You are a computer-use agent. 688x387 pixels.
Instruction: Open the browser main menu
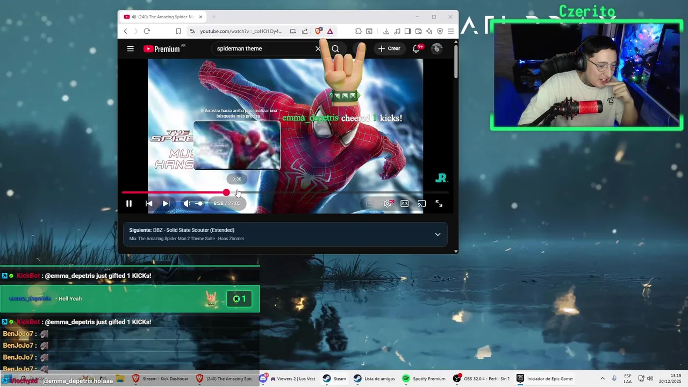coord(450,31)
